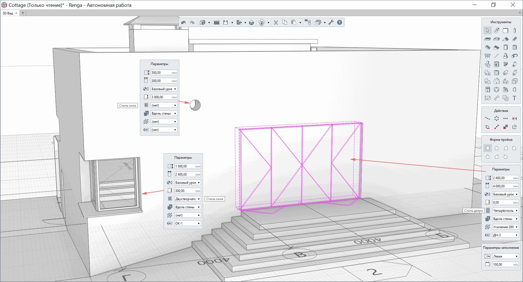This screenshot has width=523, height=282.
Task: Select the Hatch tool
Action: (505, 98)
